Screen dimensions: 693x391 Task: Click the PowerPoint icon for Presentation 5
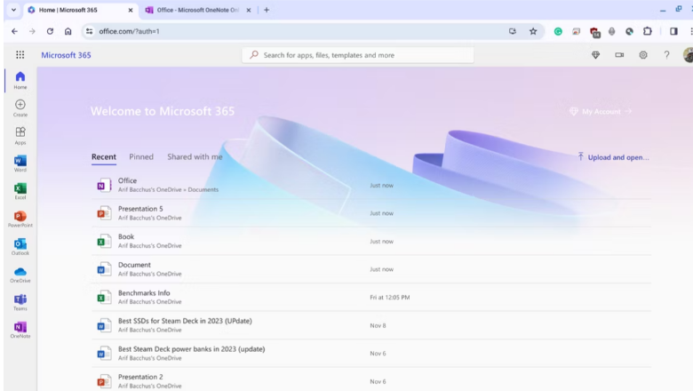(x=104, y=213)
